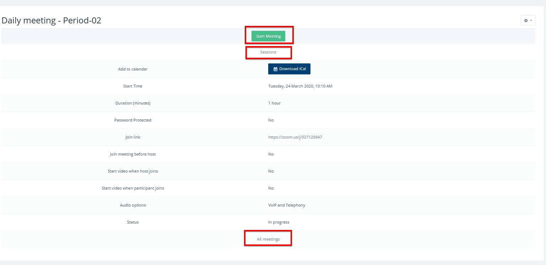Go to All meetings
This screenshot has height=265, width=546.
pos(268,239)
